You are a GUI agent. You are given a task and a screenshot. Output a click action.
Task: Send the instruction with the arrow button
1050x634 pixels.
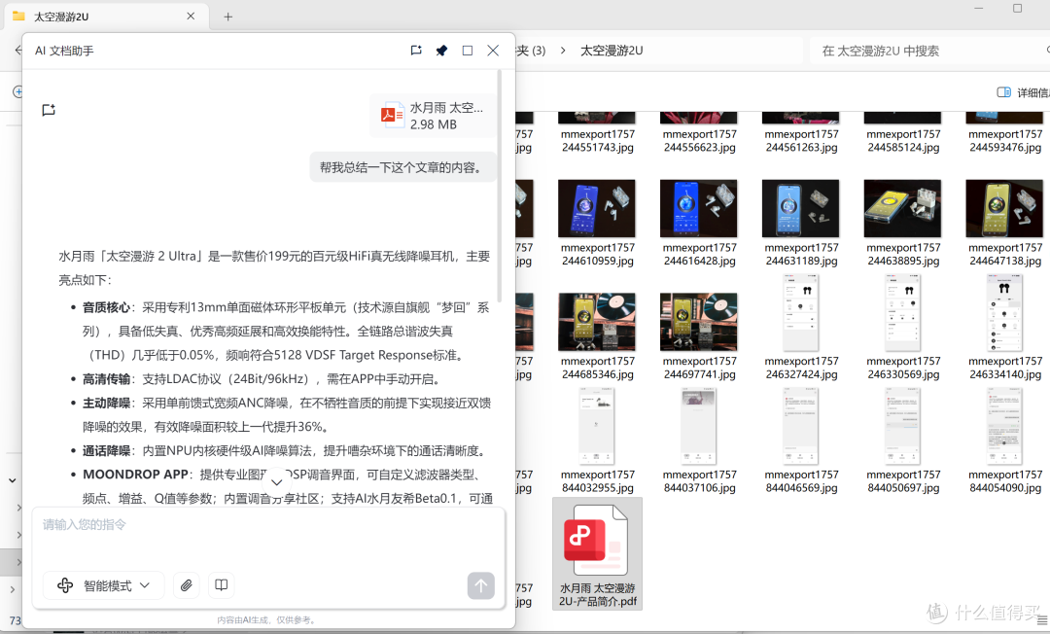(481, 585)
